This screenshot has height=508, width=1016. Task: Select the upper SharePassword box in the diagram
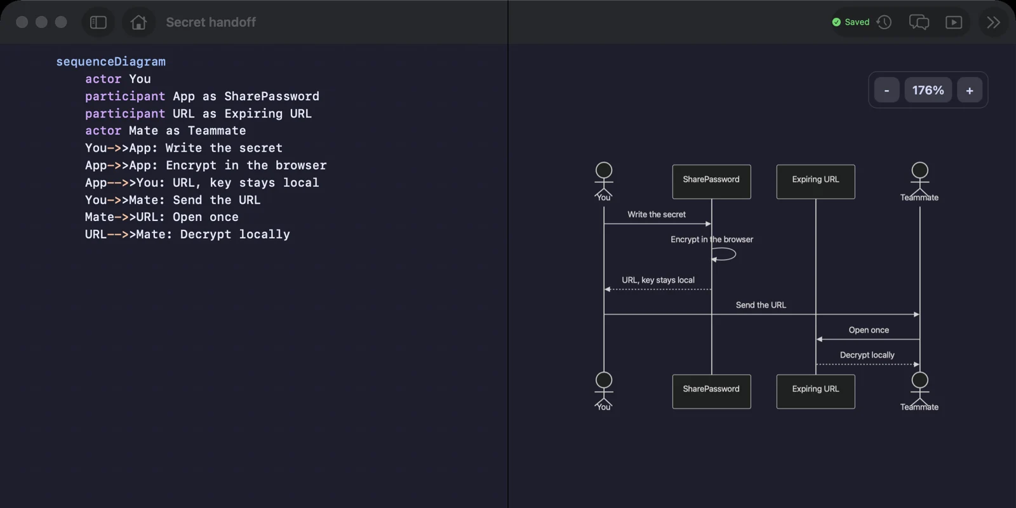(711, 182)
